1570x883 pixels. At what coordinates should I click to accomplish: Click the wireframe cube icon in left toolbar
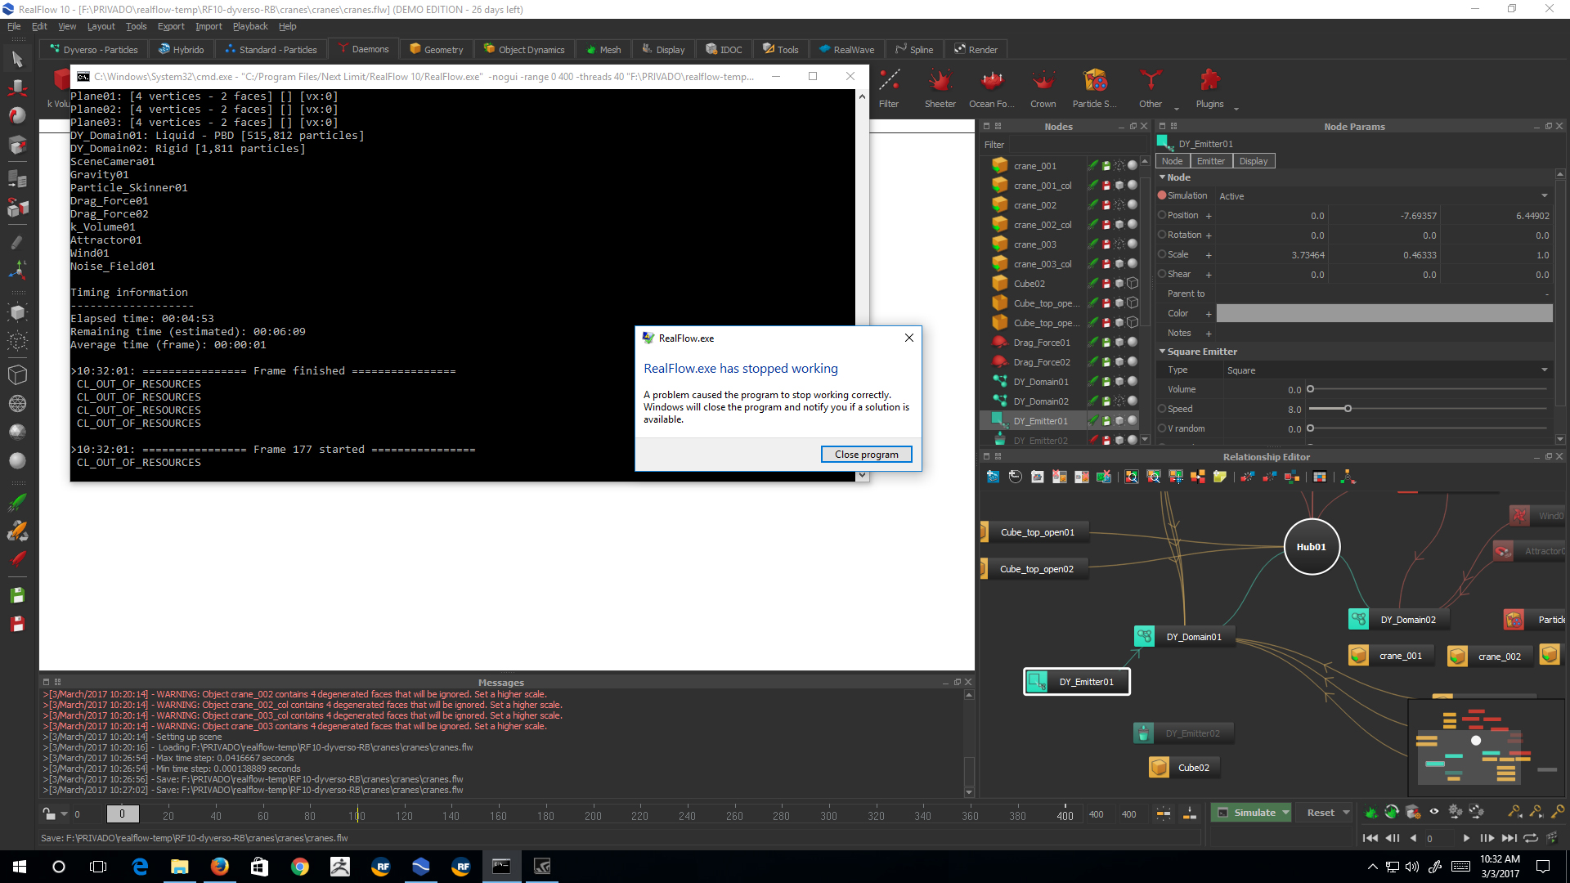point(17,374)
